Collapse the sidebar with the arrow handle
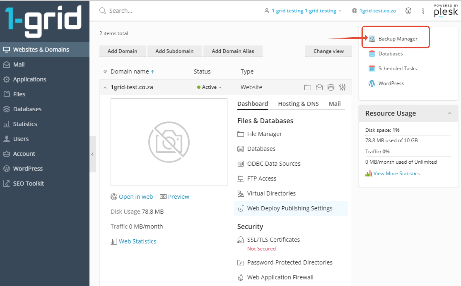Screen dimensions: 461x286 [x=93, y=154]
